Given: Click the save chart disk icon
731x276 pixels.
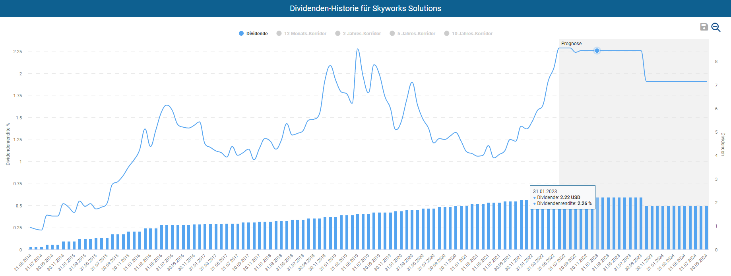Looking at the screenshot, I should point(704,27).
